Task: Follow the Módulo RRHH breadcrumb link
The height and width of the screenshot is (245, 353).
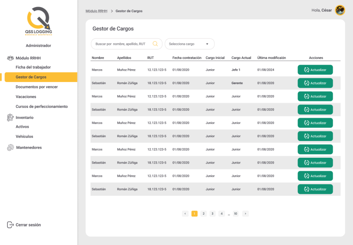Action: point(96,11)
